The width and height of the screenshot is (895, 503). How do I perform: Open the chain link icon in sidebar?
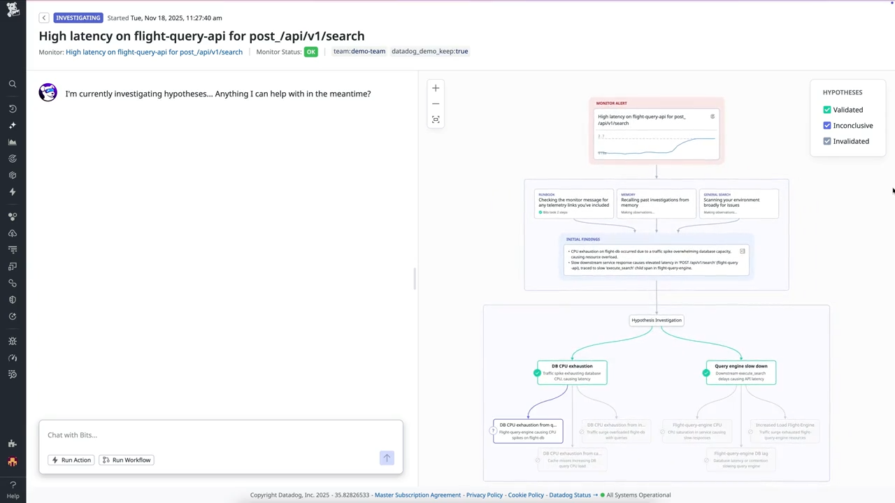click(x=13, y=283)
